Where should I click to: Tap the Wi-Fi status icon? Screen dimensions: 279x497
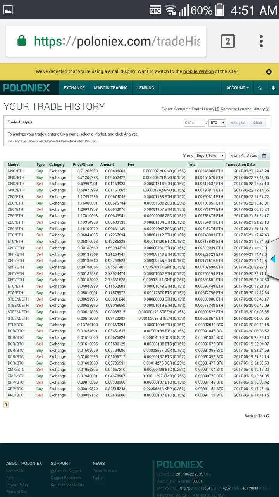click(x=170, y=10)
